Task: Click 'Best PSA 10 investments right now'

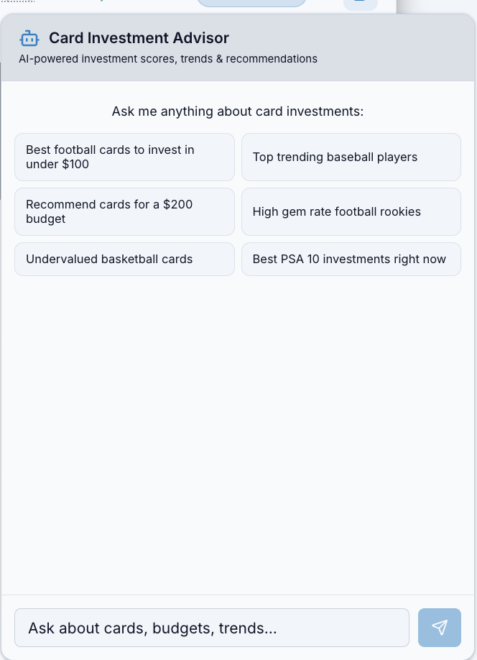Action: coord(351,259)
